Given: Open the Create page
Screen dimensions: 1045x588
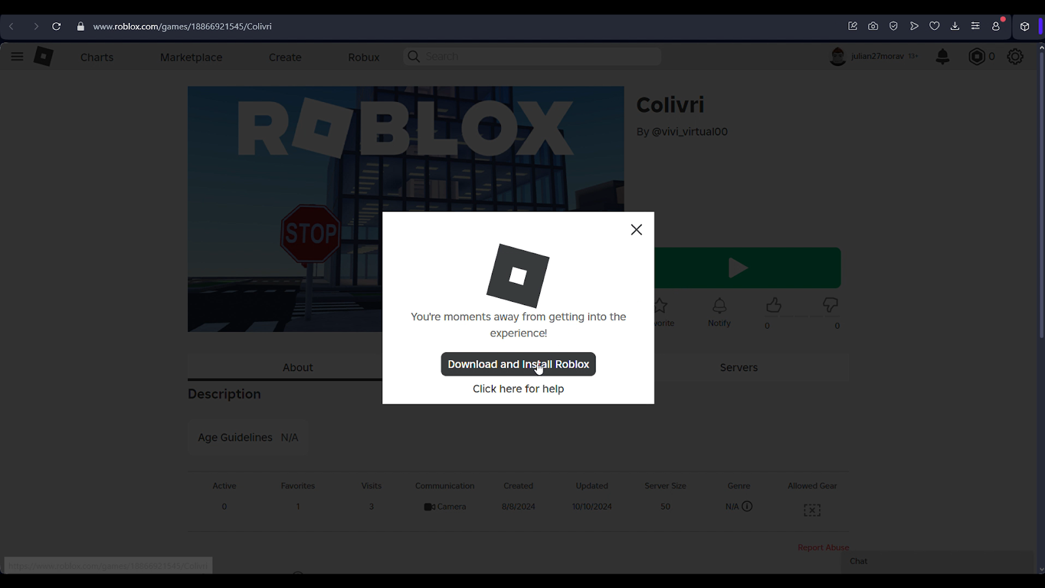Looking at the screenshot, I should click(x=285, y=57).
